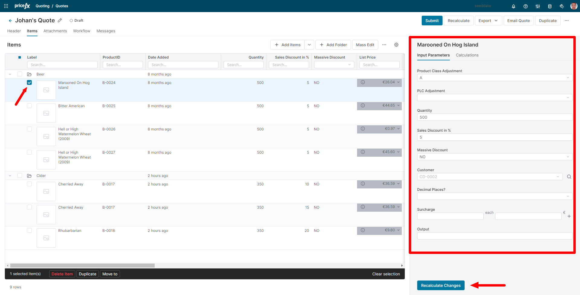Open the Product Class Adjustment dropdown

tap(494, 78)
